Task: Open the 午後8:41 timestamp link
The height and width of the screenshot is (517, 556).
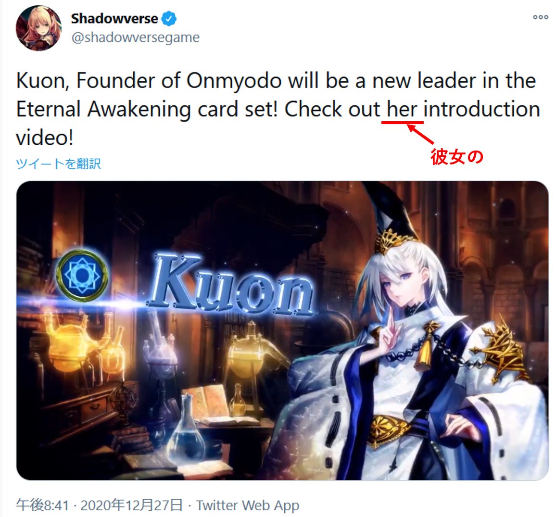Action: click(x=42, y=505)
